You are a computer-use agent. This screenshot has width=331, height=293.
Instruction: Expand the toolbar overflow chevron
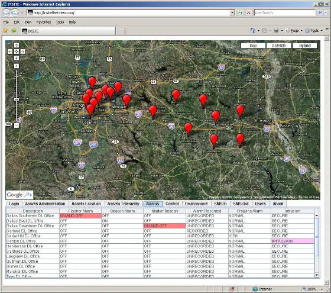327,28
